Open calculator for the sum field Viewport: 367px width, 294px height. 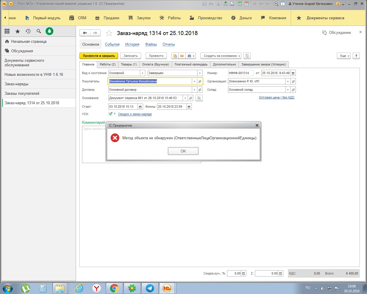tap(281, 274)
